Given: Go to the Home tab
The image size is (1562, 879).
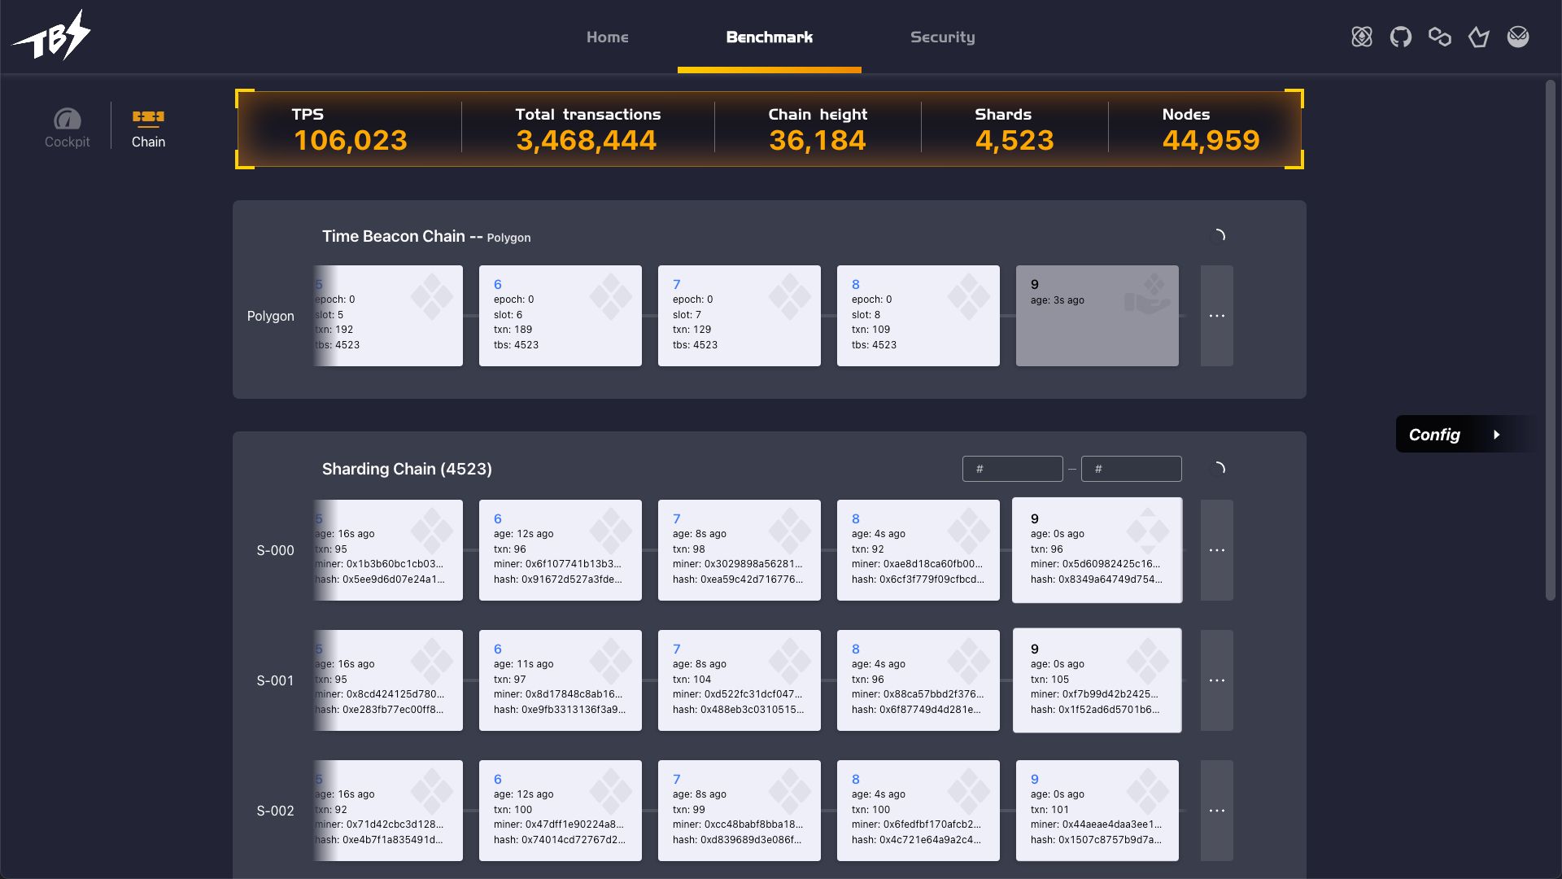Looking at the screenshot, I should (x=608, y=37).
